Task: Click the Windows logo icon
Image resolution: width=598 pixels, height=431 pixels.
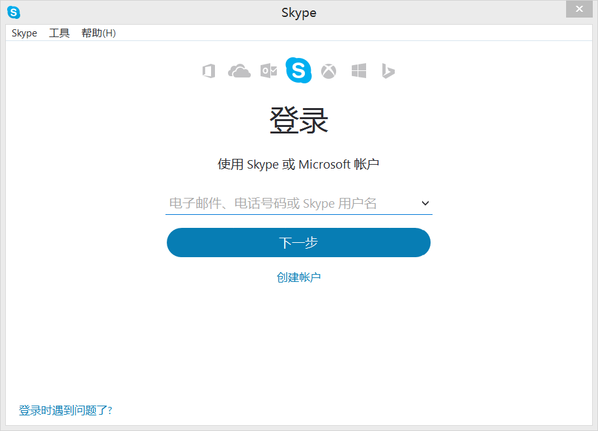Action: click(358, 71)
